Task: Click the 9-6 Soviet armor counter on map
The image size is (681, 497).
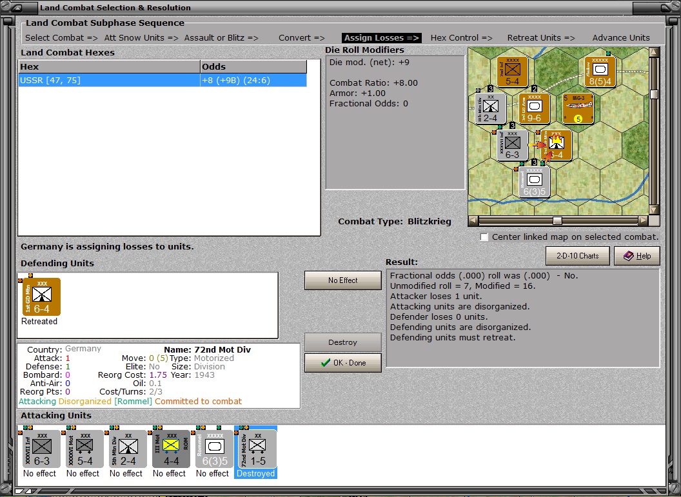Action: tap(534, 108)
